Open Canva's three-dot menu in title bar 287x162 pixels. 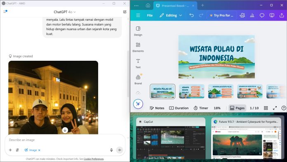136,6
